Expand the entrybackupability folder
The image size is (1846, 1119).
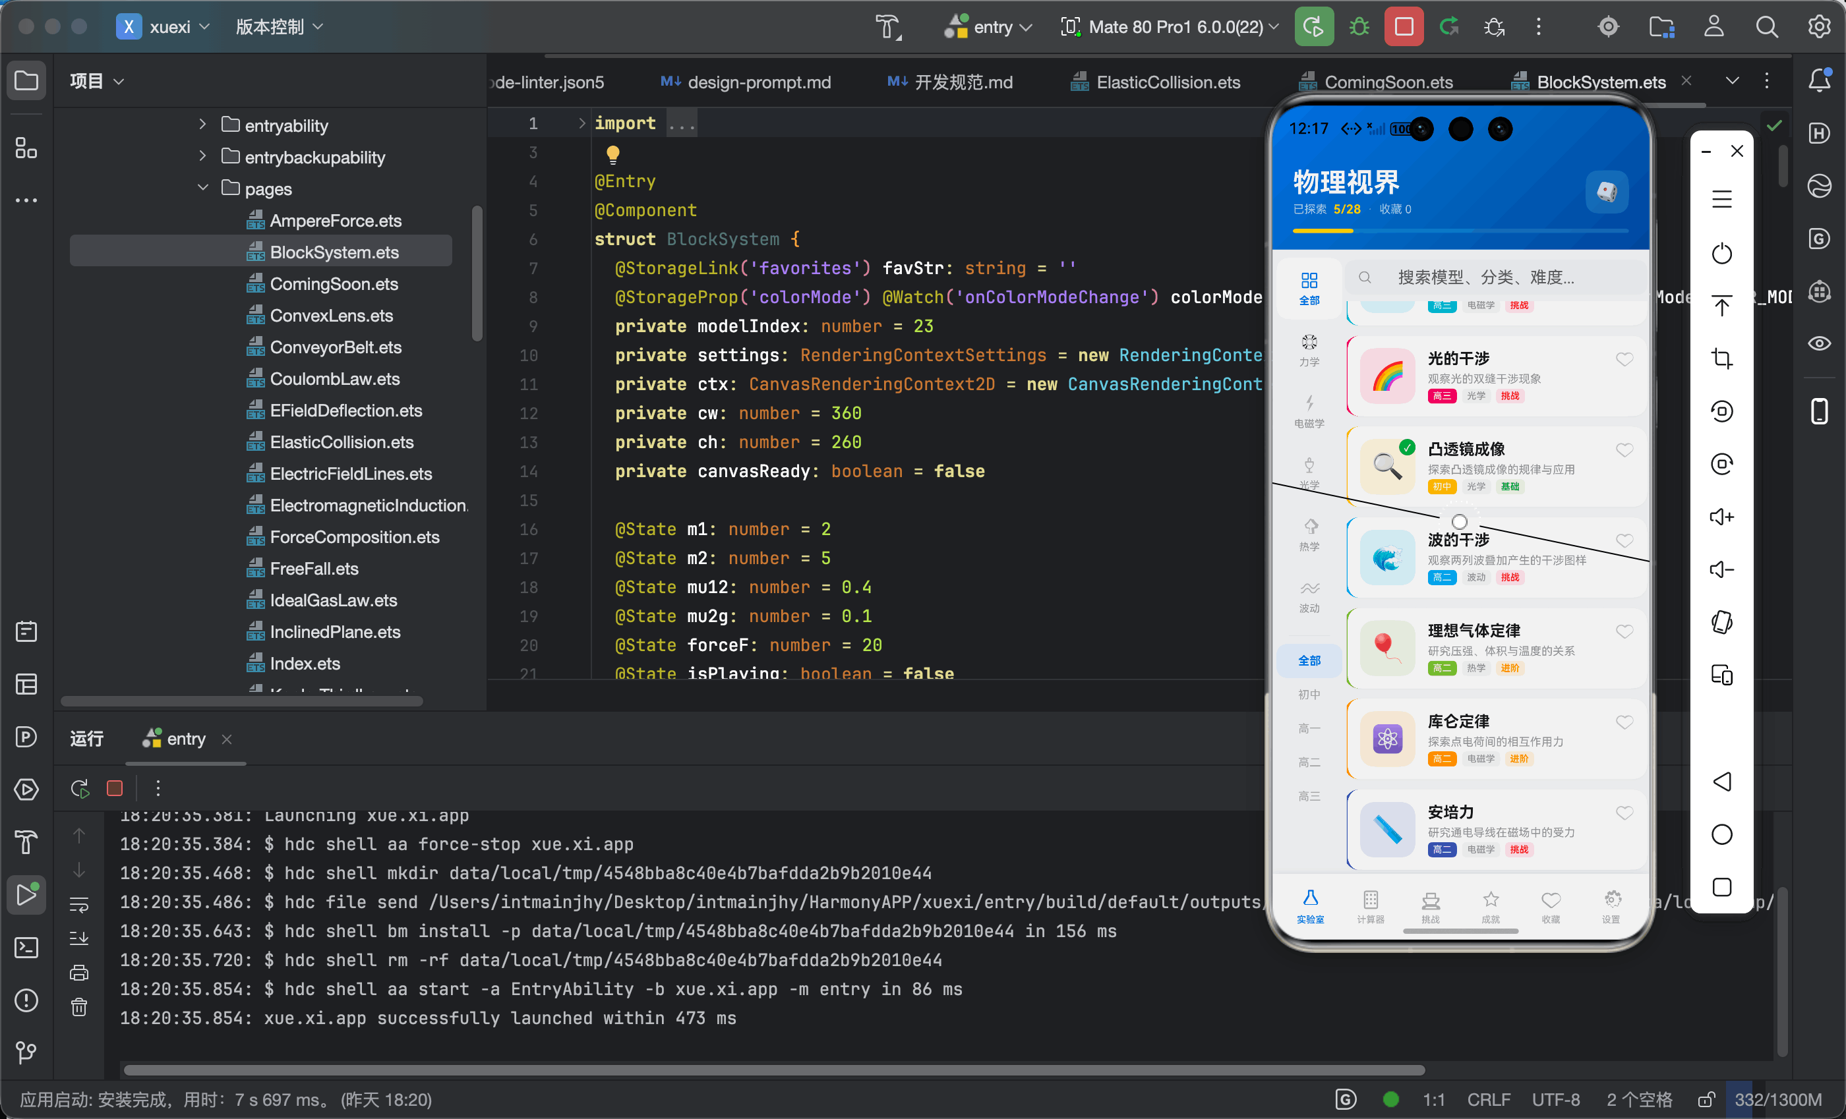tap(202, 156)
